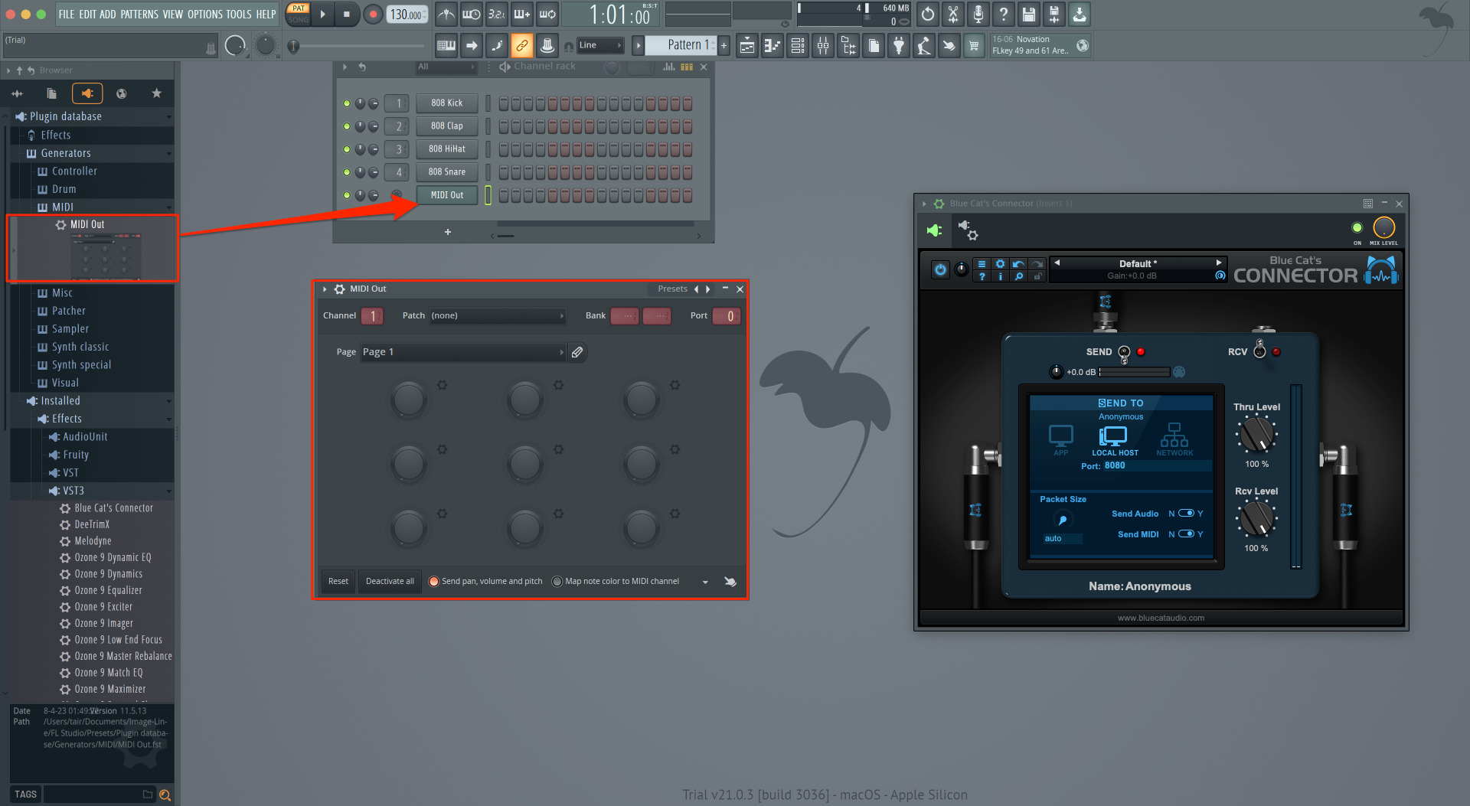Open the FILE menu
1470x806 pixels.
click(67, 15)
